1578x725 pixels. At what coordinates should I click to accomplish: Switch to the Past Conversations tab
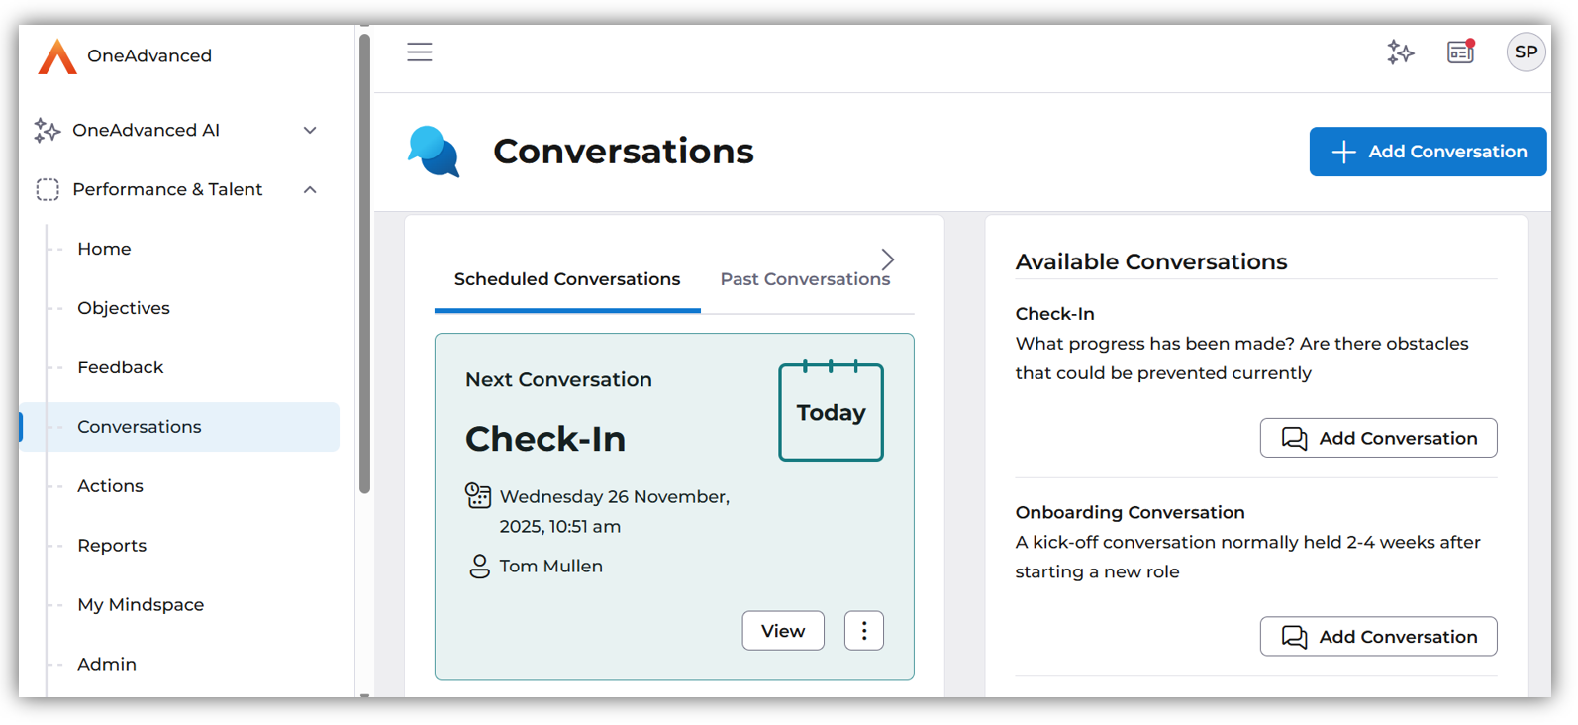(x=805, y=280)
